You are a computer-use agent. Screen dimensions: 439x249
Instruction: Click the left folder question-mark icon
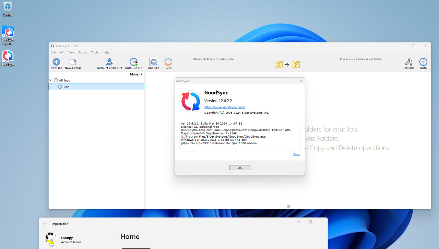pos(278,64)
